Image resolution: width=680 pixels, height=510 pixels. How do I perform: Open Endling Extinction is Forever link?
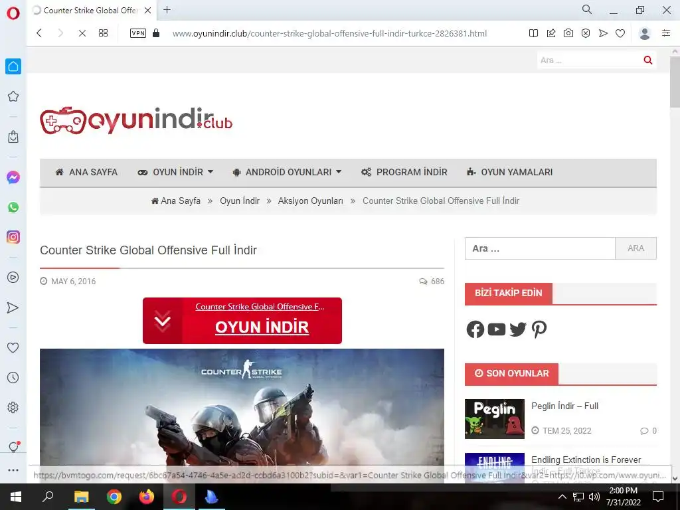pos(586,460)
